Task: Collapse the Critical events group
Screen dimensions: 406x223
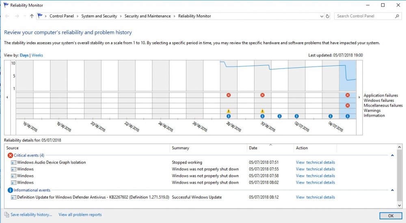Action: 392,155
